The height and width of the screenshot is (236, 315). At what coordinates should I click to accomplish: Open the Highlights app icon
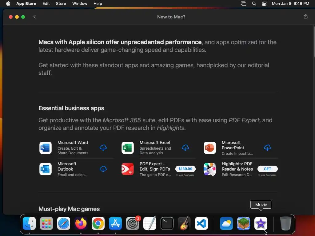pyautogui.click(x=209, y=169)
